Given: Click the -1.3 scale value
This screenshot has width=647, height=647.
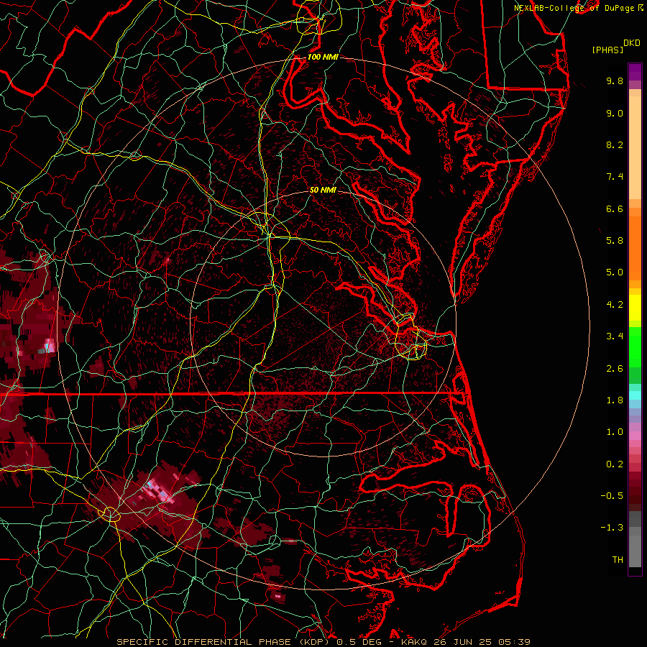Looking at the screenshot, I should coord(612,528).
